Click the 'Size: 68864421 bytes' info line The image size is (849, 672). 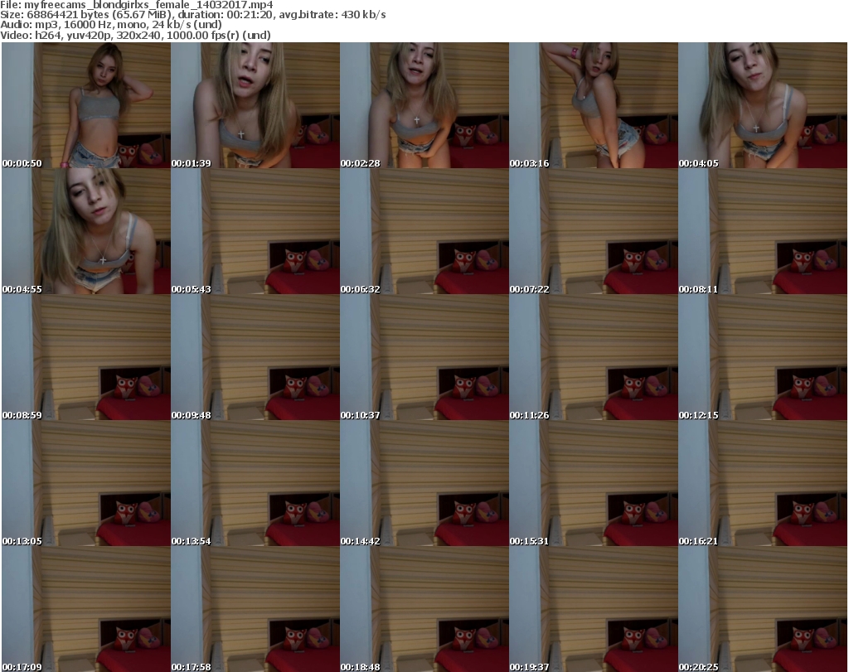click(x=192, y=15)
